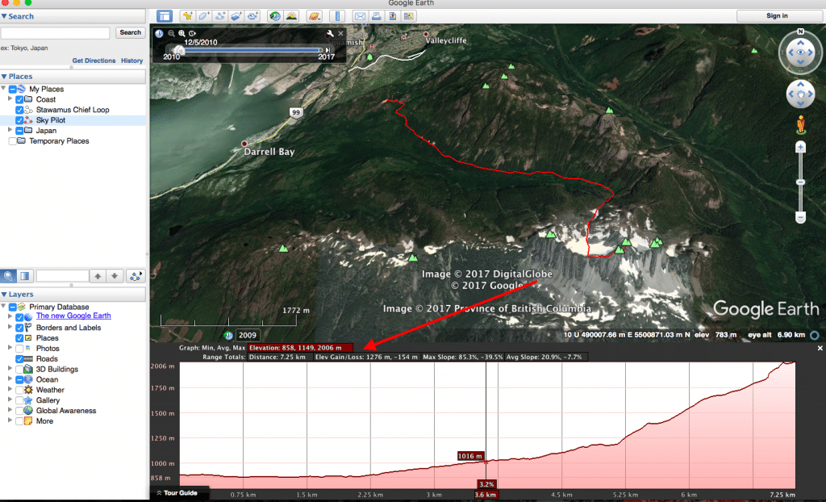
Task: Uncheck the Coast places entry
Action: (x=19, y=98)
